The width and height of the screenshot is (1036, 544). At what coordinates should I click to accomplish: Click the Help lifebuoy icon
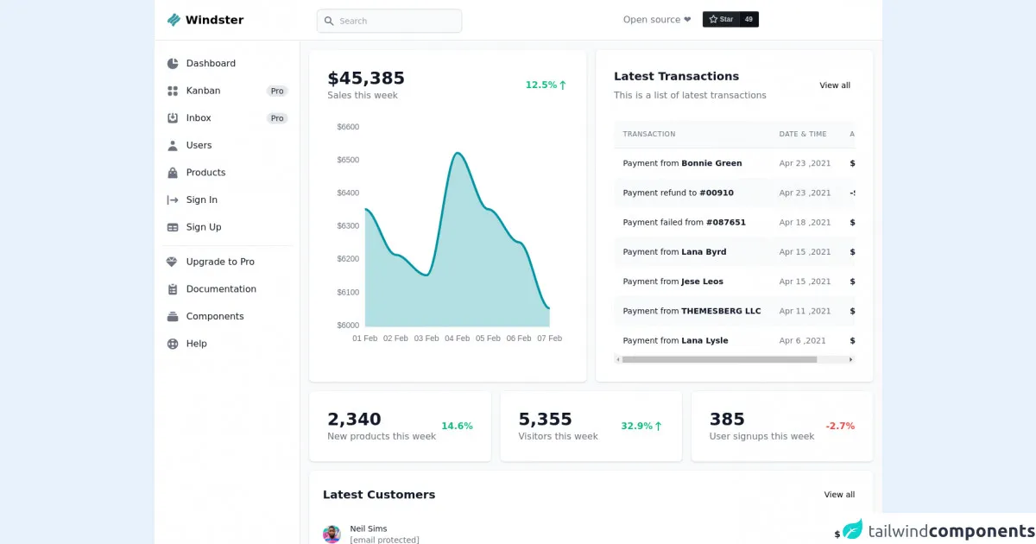coord(173,344)
